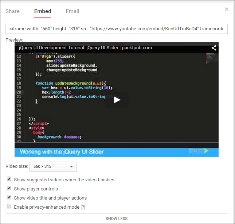Open the Email tab
Viewport: 235px width, 224px height.
coord(73,11)
